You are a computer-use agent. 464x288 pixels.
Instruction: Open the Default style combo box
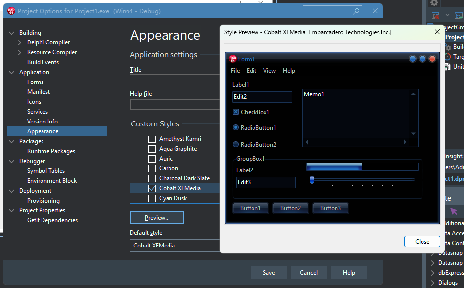[175, 246]
